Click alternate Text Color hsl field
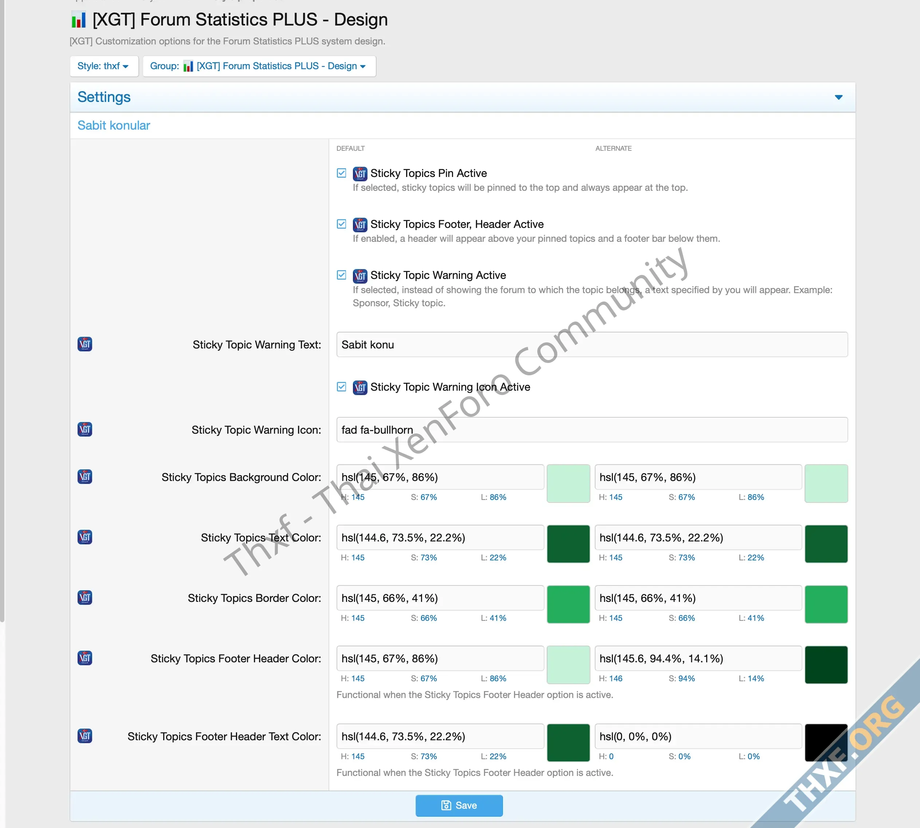This screenshot has height=828, width=920. click(698, 537)
